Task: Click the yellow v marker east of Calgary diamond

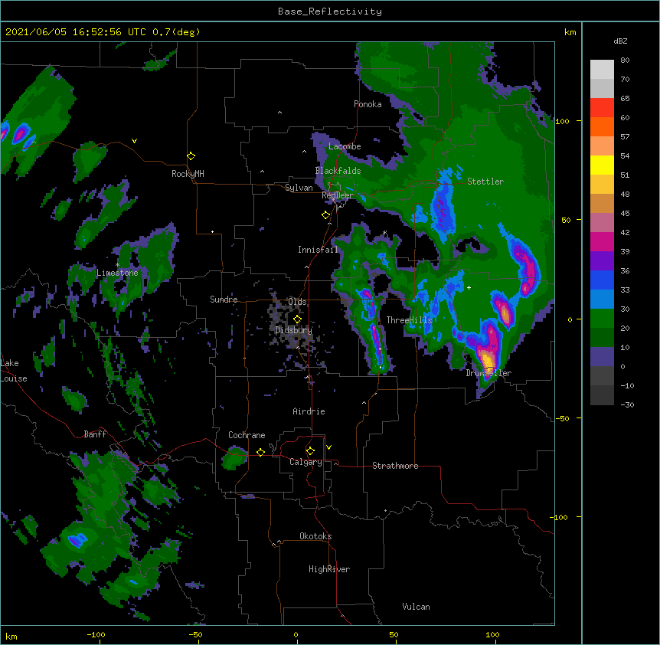Action: click(x=328, y=447)
